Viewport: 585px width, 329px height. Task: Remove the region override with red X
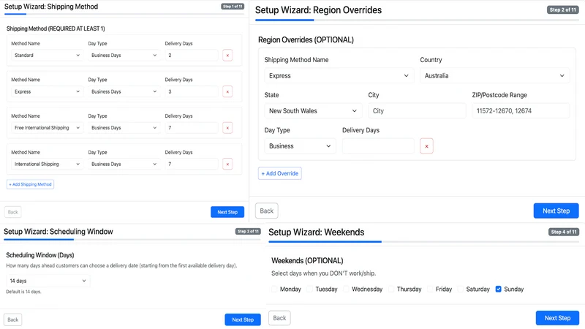(426, 146)
